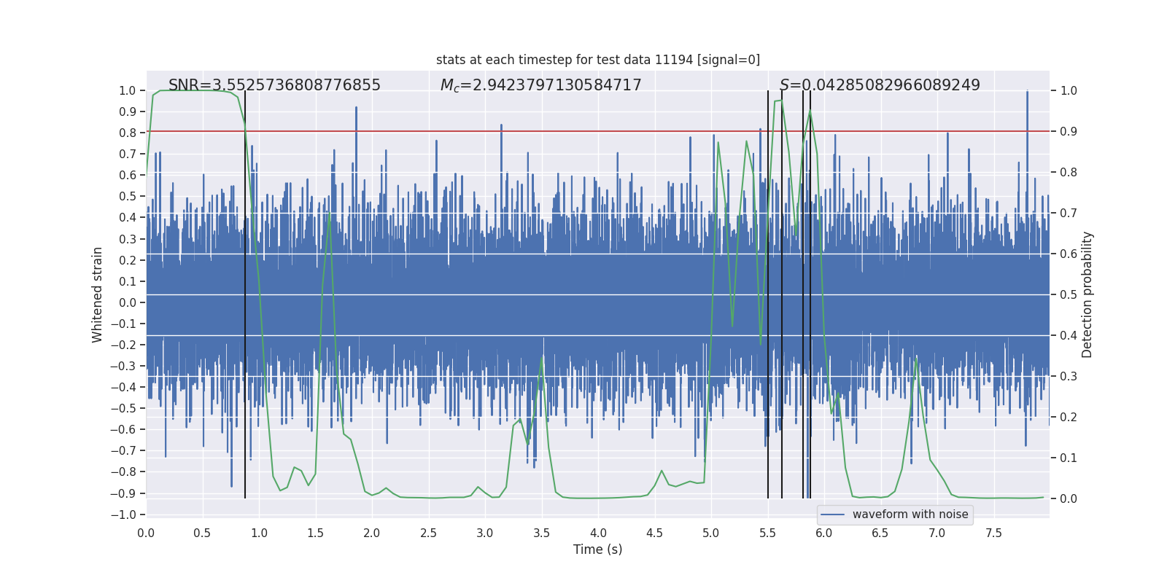The image size is (1167, 583).
Task: Click the 0.5 tick label on the Time axis
Action: point(202,533)
